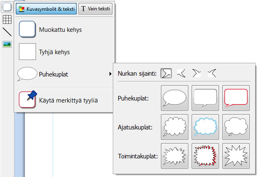
Task: Pick the red outlined speech bubble
Action: click(236, 98)
